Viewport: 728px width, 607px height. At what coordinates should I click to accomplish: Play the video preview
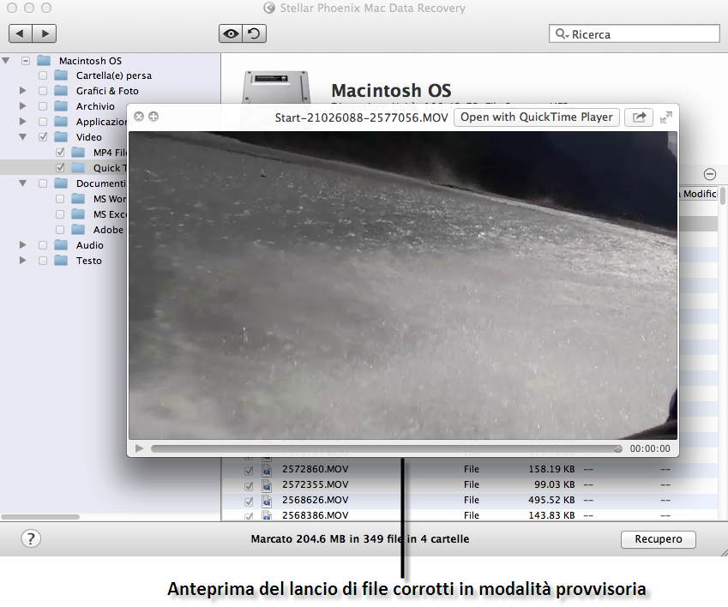click(x=139, y=448)
